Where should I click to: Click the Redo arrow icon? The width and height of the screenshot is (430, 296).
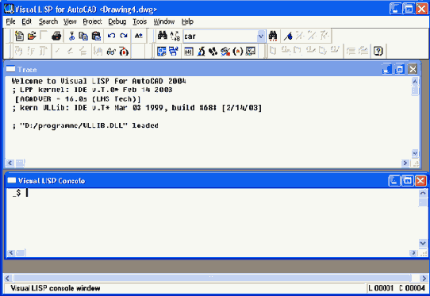pyautogui.click(x=124, y=36)
